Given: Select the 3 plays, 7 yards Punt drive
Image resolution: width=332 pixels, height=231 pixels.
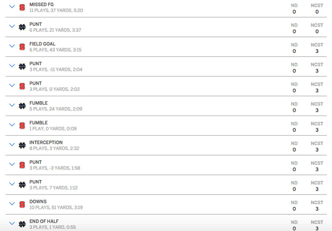Looking at the screenshot, I should pyautogui.click(x=166, y=185).
